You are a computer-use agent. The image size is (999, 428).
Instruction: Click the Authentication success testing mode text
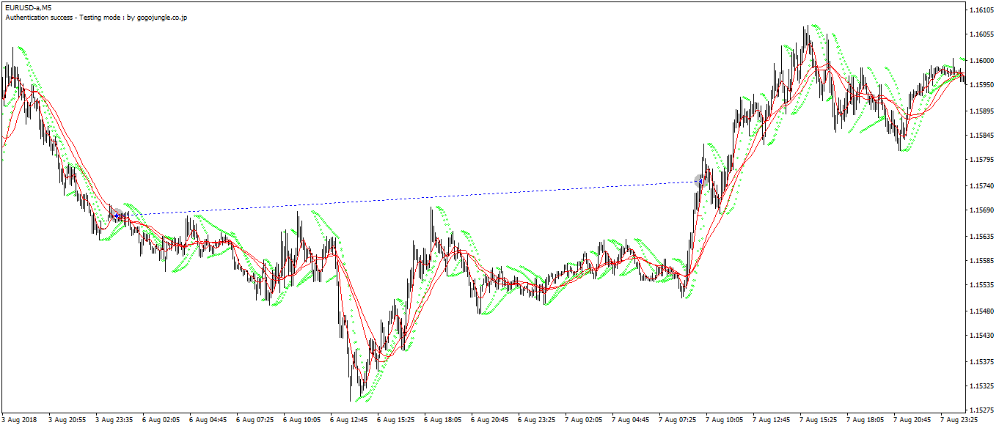(x=96, y=17)
